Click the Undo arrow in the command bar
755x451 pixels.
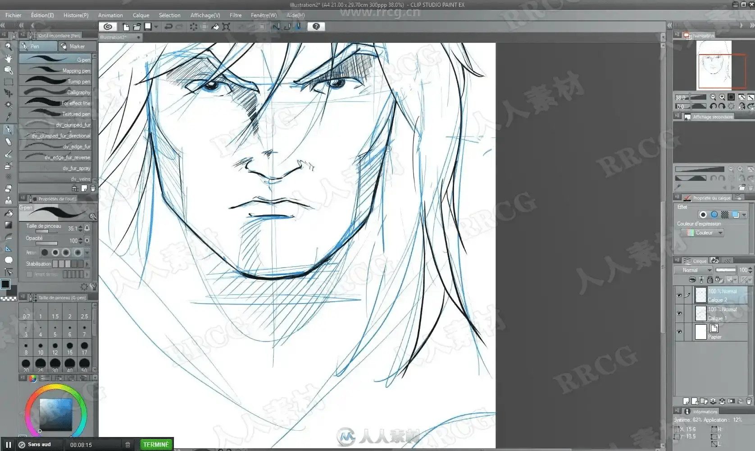(x=168, y=27)
